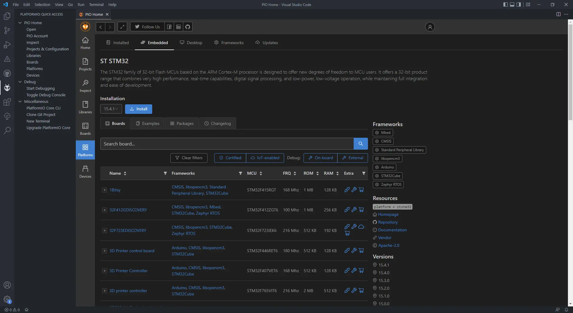
Task: Expand the 3D Printer Controller row
Action: tap(104, 271)
